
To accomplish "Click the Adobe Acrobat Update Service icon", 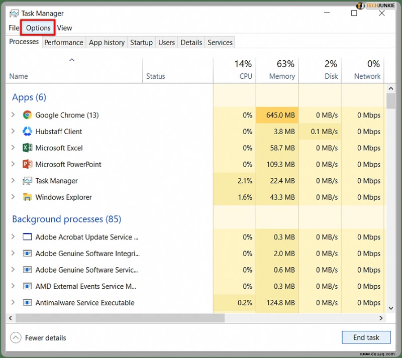I will pyautogui.click(x=27, y=237).
